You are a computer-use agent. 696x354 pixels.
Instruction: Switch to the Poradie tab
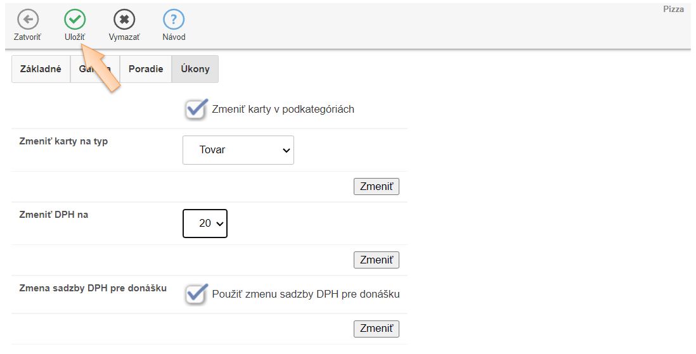[x=146, y=69]
